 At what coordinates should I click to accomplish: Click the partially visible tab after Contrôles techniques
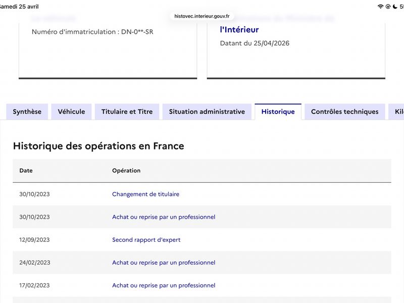(396, 112)
